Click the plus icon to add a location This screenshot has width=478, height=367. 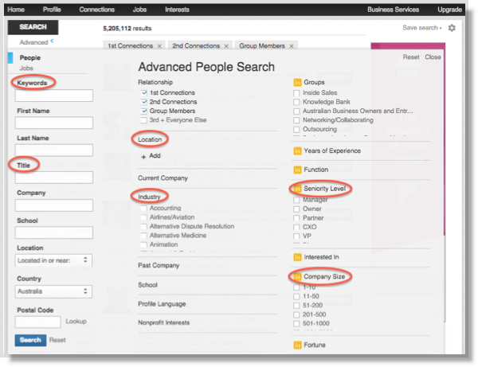coord(143,156)
